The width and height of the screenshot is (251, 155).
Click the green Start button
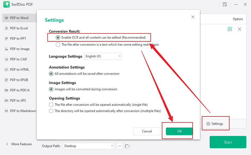[x=228, y=142]
